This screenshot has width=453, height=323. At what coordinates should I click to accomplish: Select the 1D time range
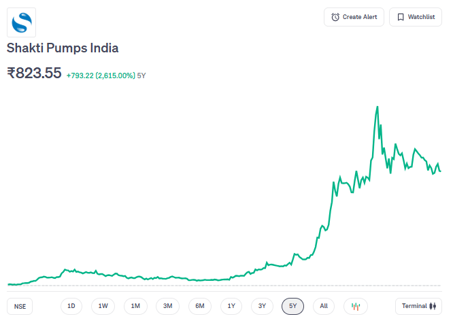click(x=71, y=306)
